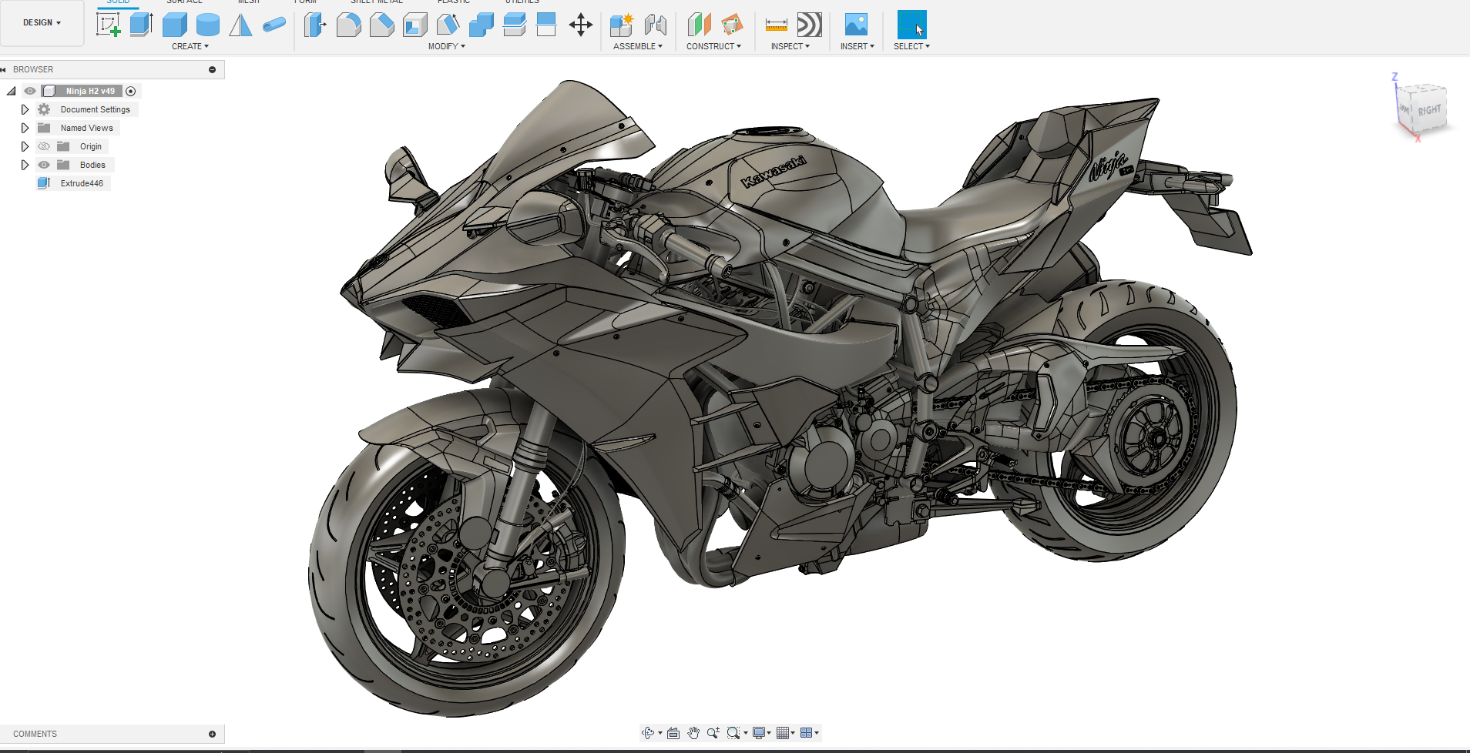The height and width of the screenshot is (753, 1470).
Task: Select the Press Pull tool
Action: pyautogui.click(x=314, y=25)
